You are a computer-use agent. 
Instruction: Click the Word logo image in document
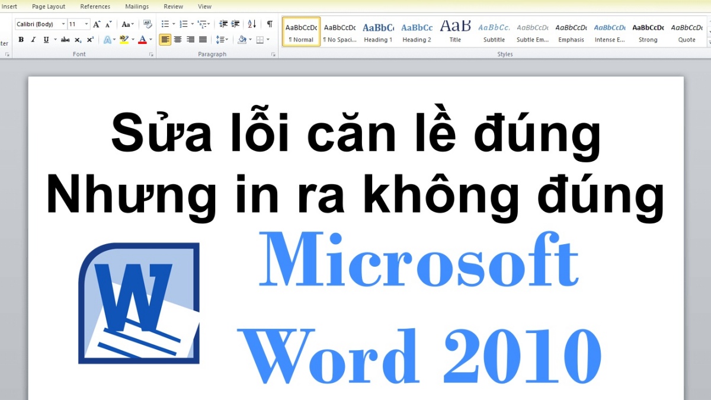point(139,303)
